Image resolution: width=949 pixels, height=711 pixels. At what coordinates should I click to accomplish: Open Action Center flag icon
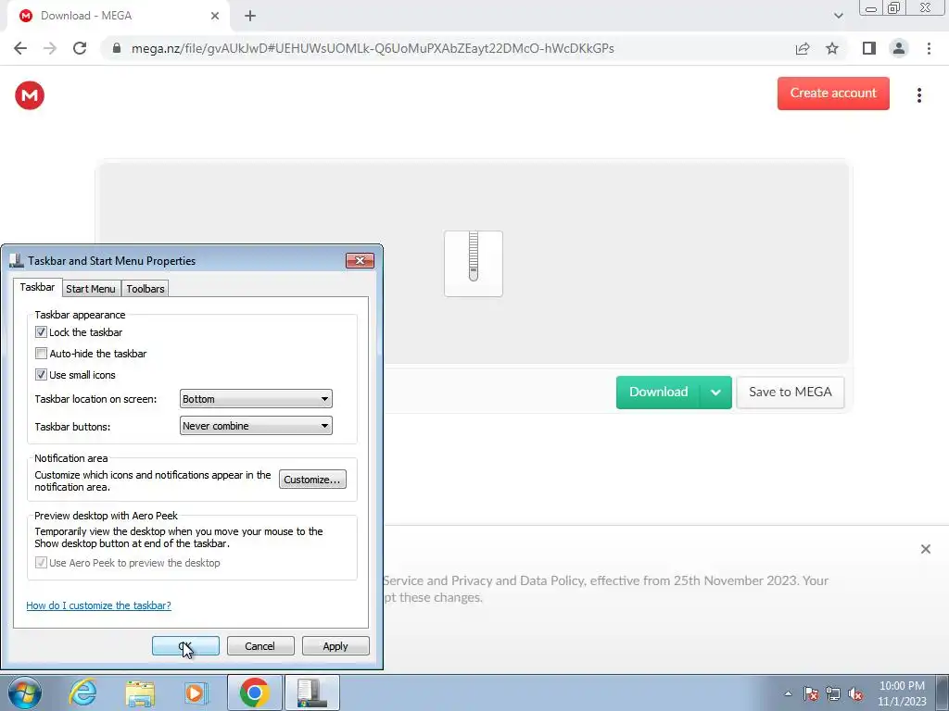(x=811, y=693)
